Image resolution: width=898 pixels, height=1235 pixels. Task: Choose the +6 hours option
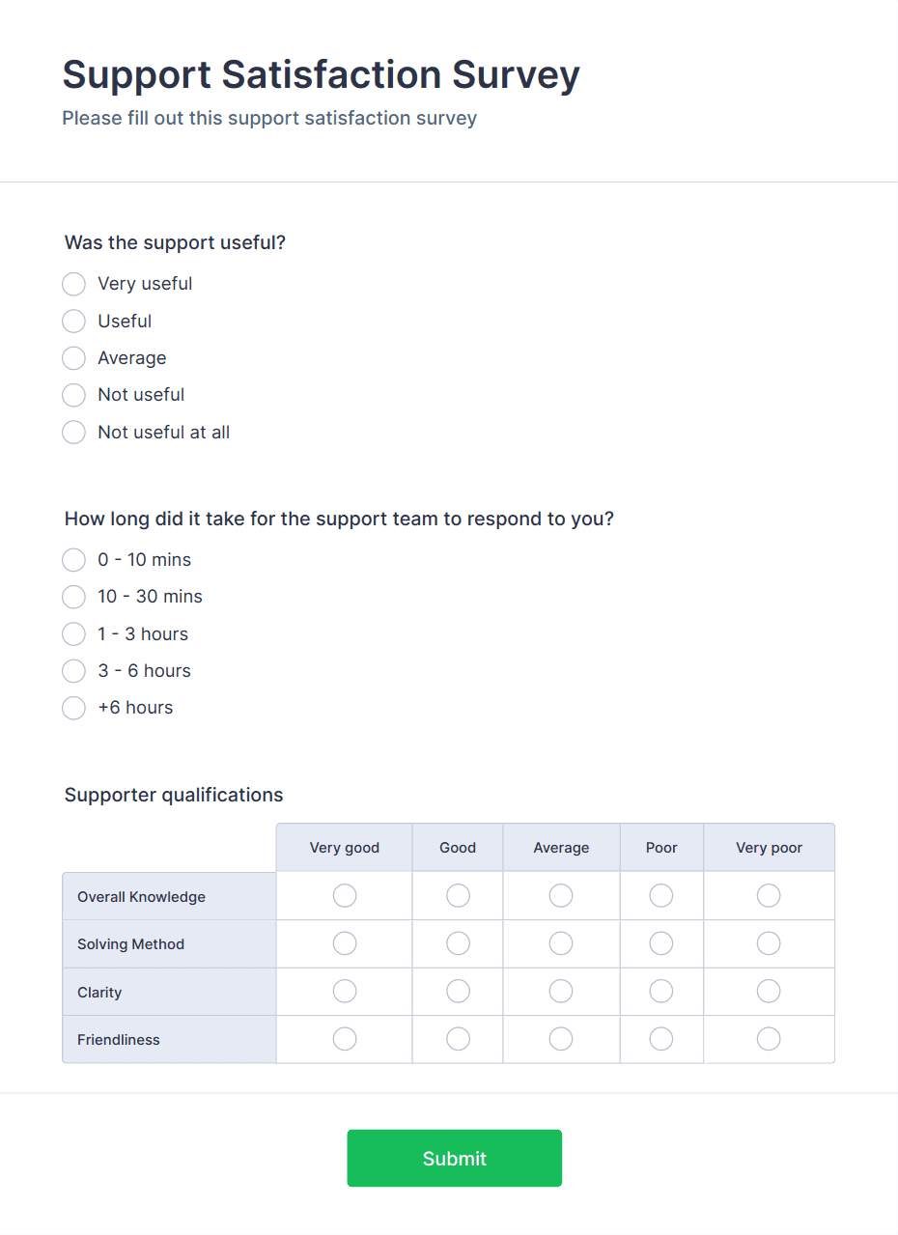[73, 708]
